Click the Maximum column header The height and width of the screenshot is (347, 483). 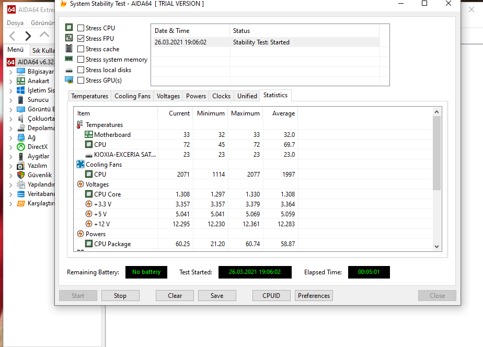(x=246, y=113)
